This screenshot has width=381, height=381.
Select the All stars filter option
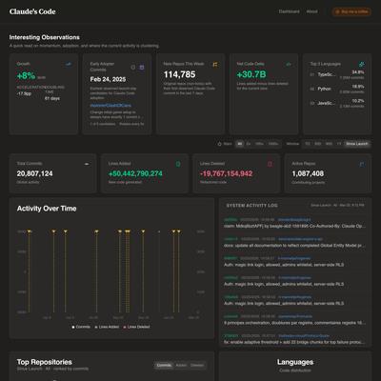coord(240,144)
